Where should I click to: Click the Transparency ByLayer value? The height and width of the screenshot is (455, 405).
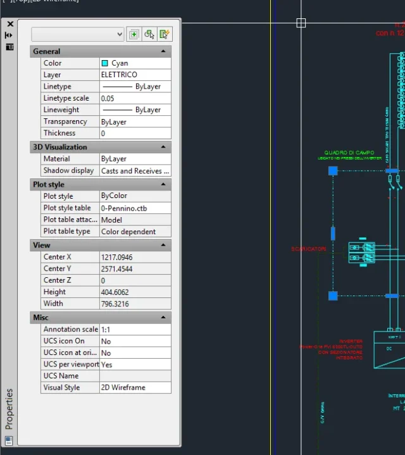click(135, 122)
